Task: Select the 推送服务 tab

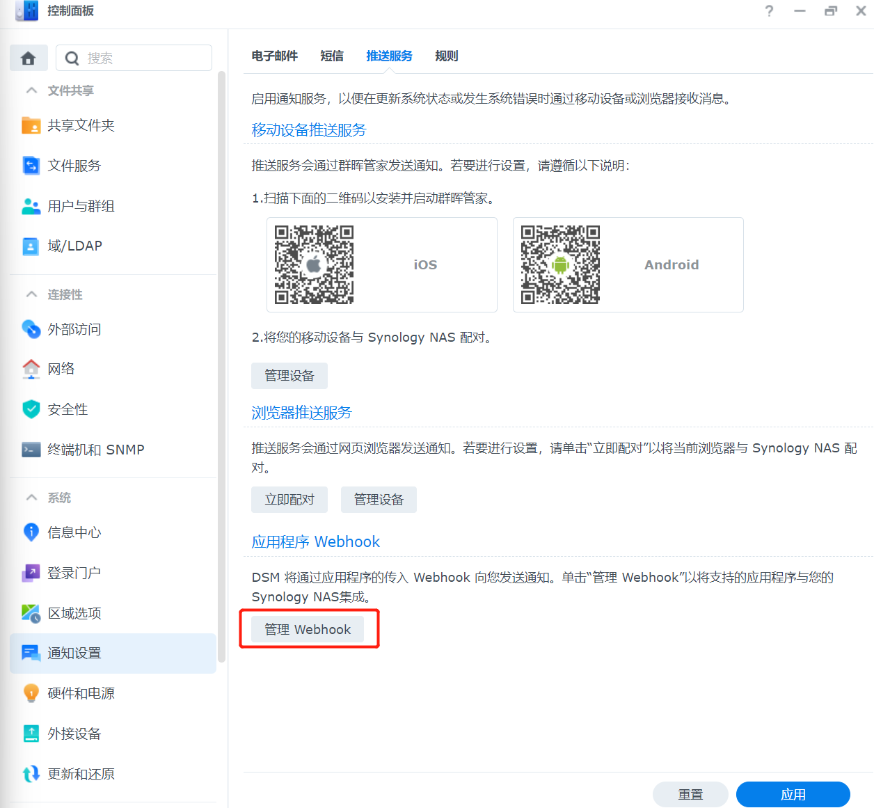Action: [x=390, y=56]
